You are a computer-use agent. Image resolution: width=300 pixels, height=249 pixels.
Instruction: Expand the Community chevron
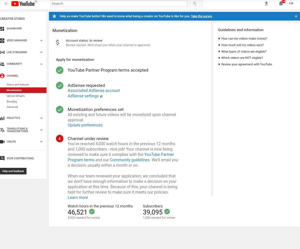[x=41, y=64]
